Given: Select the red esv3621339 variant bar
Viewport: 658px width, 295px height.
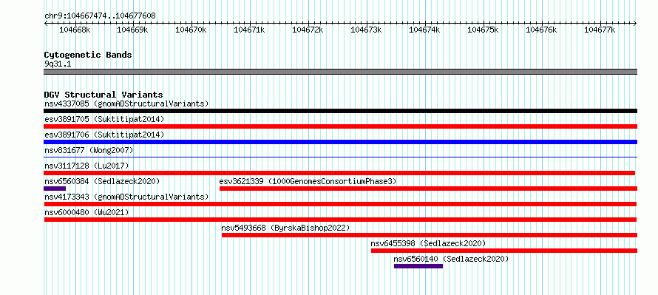Looking at the screenshot, I should pyautogui.click(x=428, y=189).
